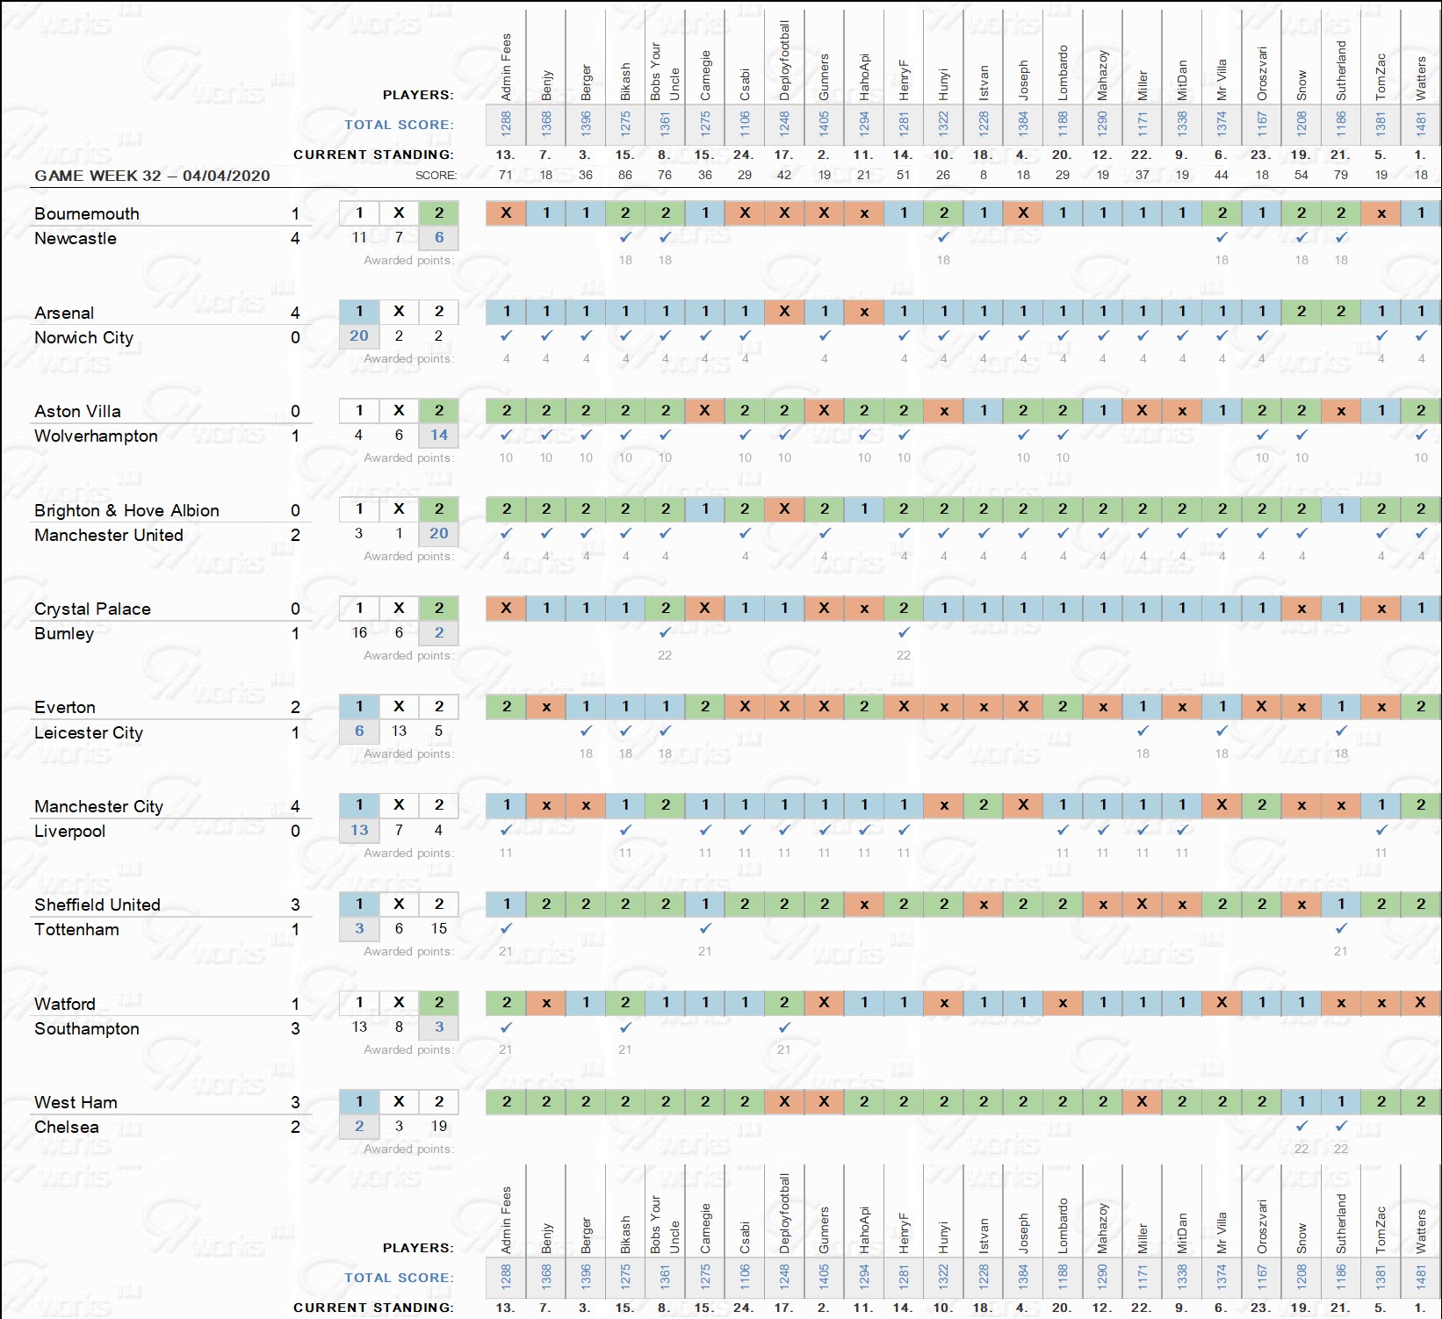Viewport: 1442px width, 1319px height.
Task: Click West Ham row checkmark under Snow
Action: tap(1301, 1126)
